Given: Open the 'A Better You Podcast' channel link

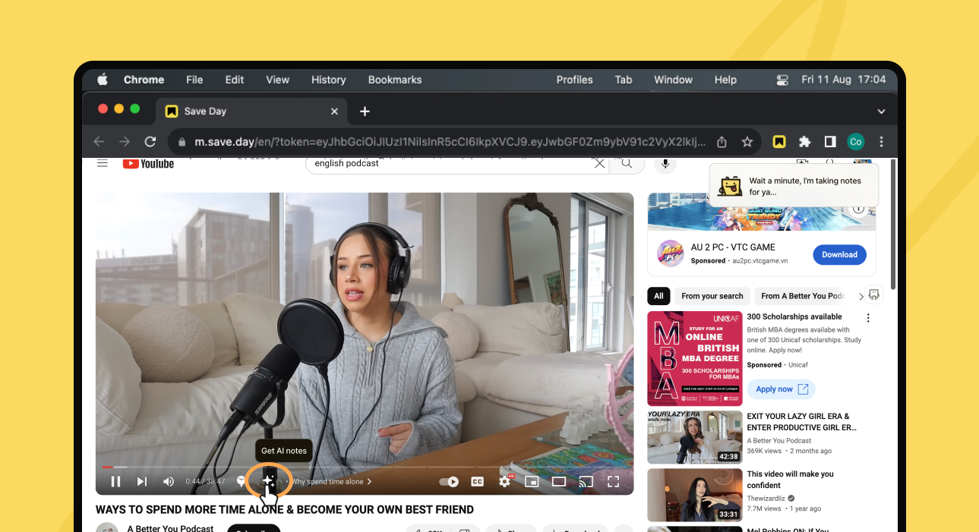Looking at the screenshot, I should click(170, 527).
